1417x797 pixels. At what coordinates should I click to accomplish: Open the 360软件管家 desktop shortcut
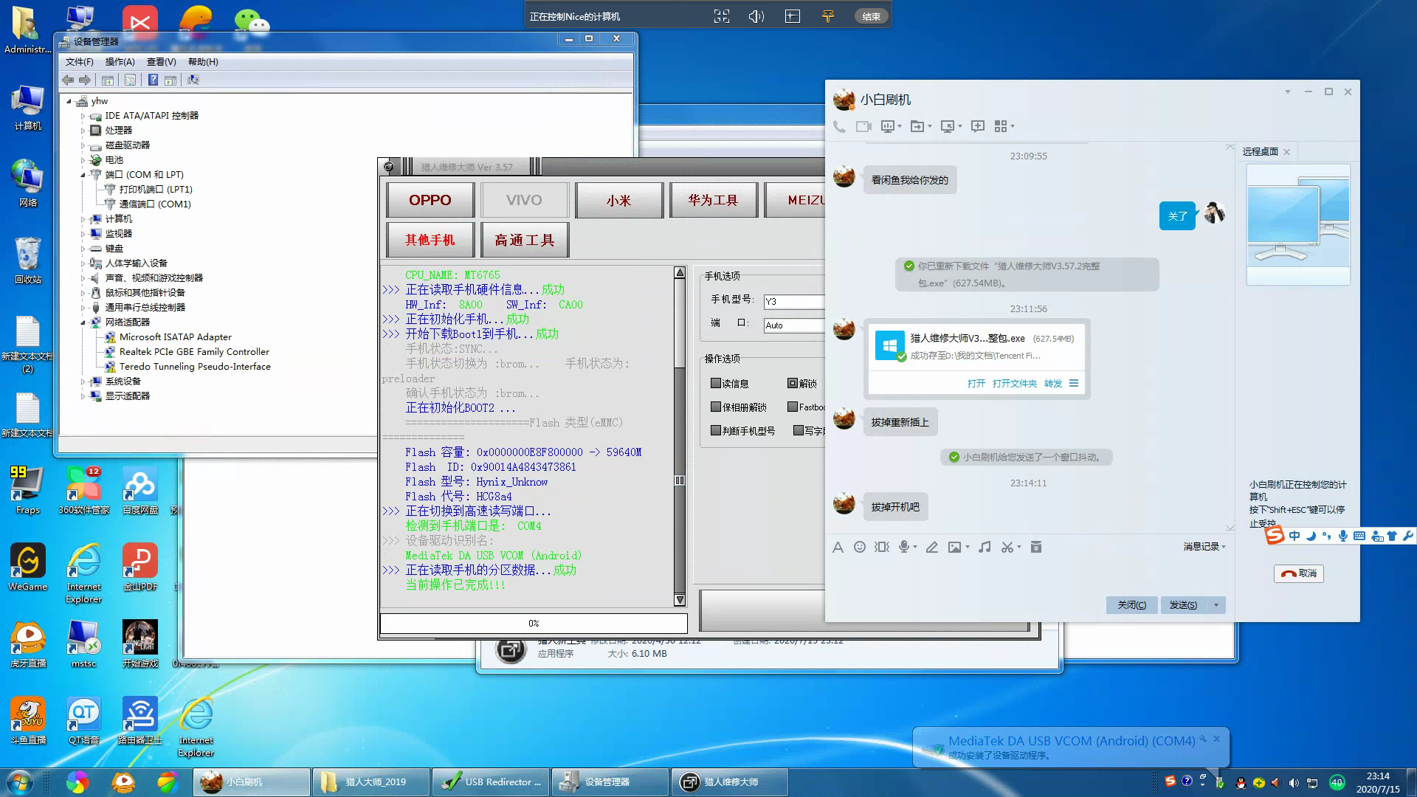[83, 490]
